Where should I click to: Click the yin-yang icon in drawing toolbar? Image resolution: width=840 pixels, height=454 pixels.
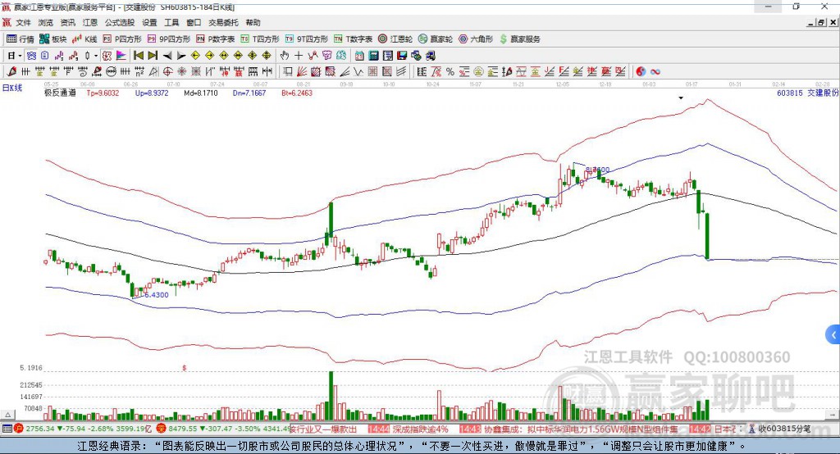click(641, 72)
